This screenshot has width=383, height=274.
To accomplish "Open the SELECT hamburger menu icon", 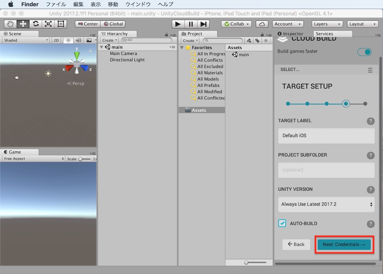I will coord(370,70).
